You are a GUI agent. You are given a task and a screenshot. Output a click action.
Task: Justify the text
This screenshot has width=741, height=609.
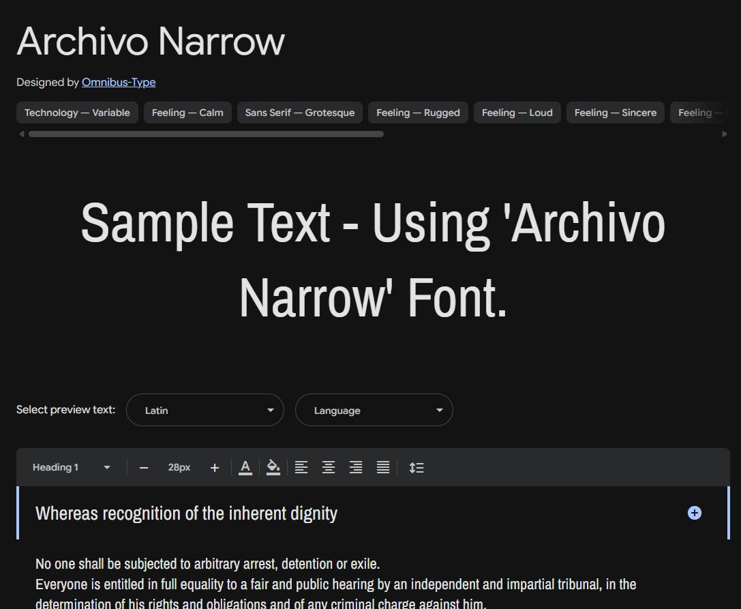tap(383, 468)
